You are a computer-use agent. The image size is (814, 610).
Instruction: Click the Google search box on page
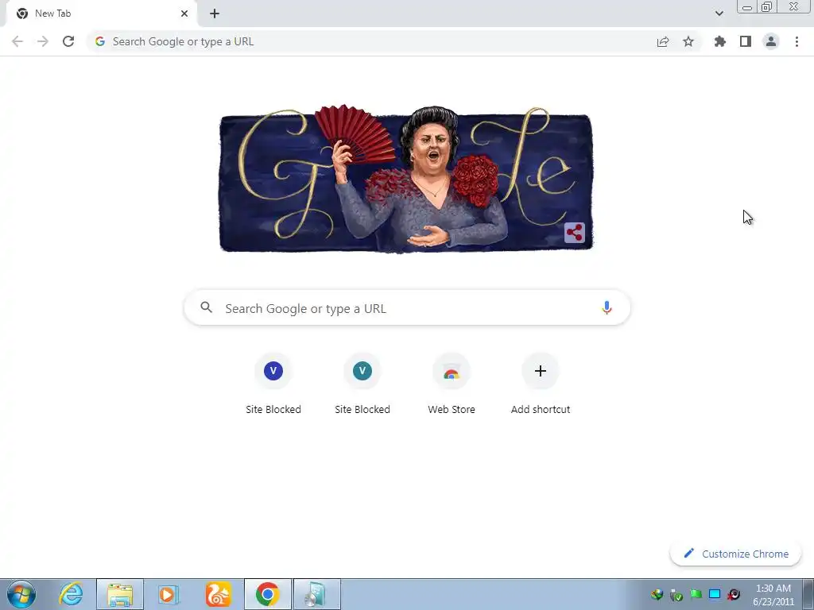pos(407,308)
